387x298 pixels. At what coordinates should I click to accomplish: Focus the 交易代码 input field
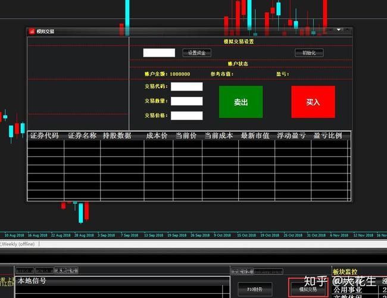pyautogui.click(x=186, y=86)
